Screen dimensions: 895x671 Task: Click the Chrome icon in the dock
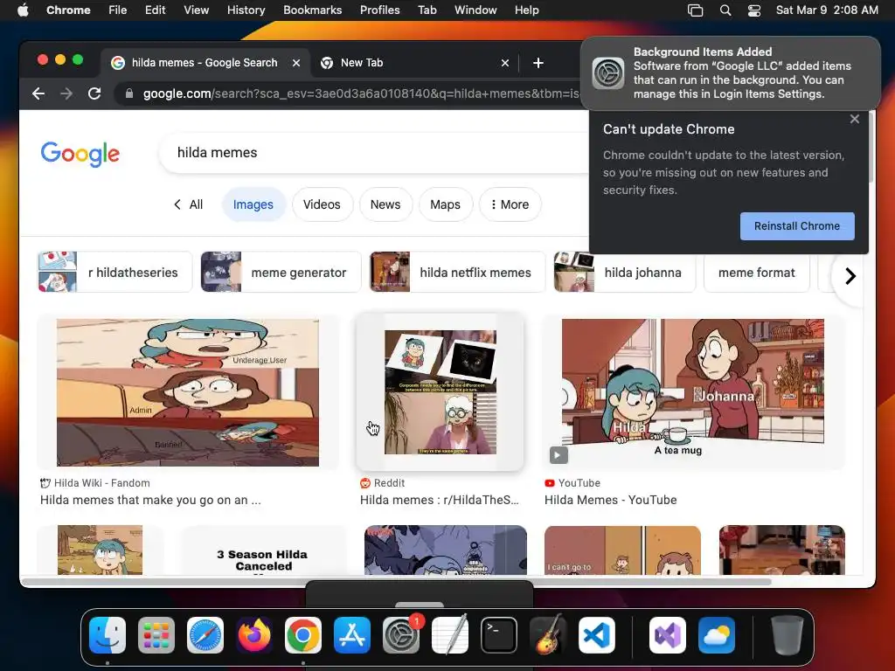coord(303,635)
